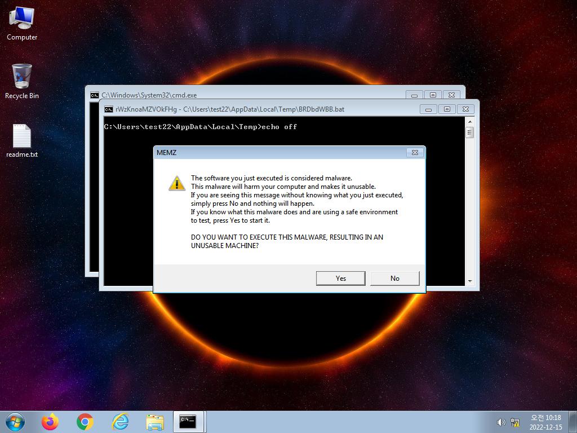
Task: Open the Recycle Bin desktop icon
Action: pos(22,81)
